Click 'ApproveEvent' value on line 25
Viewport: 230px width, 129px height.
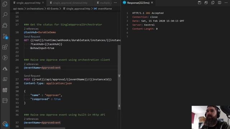51,68
